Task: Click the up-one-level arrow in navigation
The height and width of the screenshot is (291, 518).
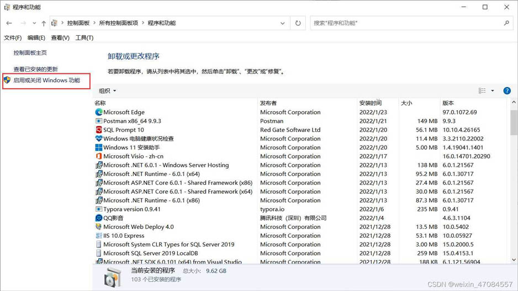Action: (44, 23)
